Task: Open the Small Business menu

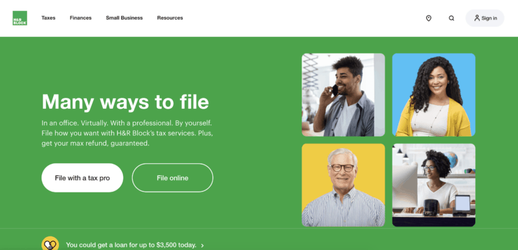Action: point(124,18)
